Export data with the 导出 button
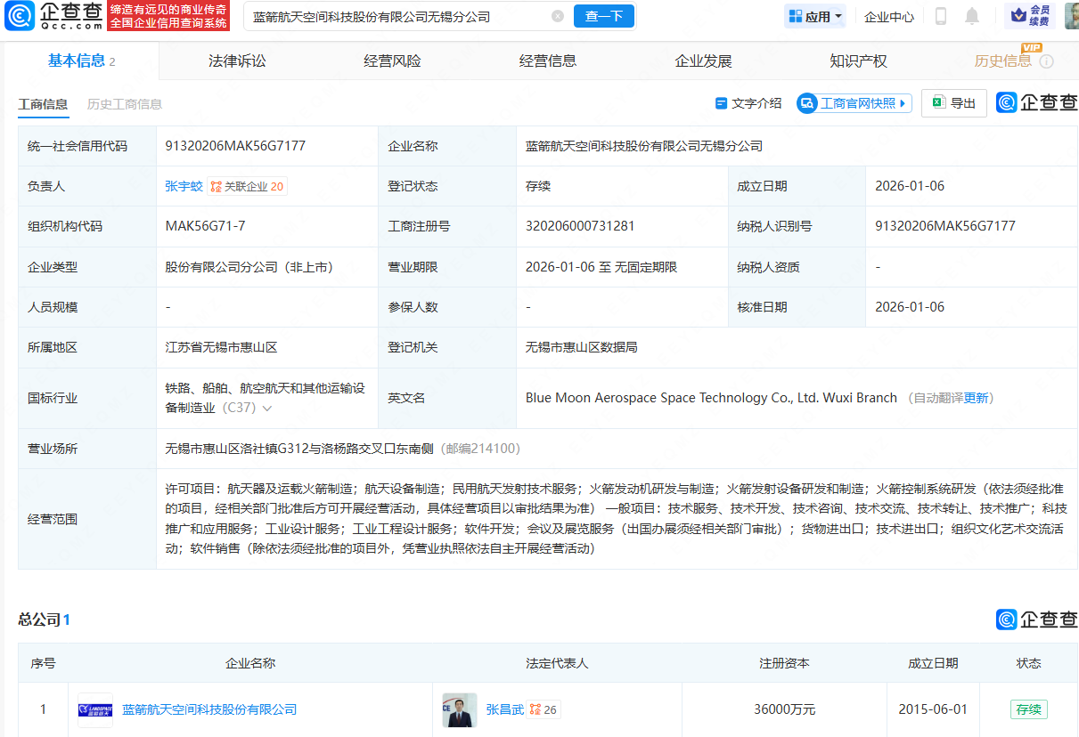The width and height of the screenshot is (1079, 737). click(954, 103)
